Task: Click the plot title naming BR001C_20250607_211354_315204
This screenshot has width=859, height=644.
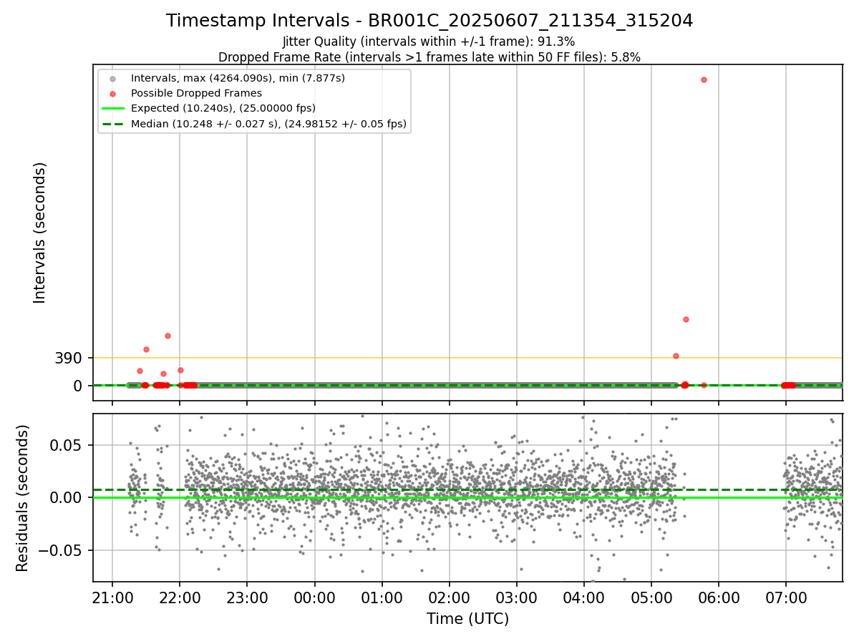Action: click(429, 21)
